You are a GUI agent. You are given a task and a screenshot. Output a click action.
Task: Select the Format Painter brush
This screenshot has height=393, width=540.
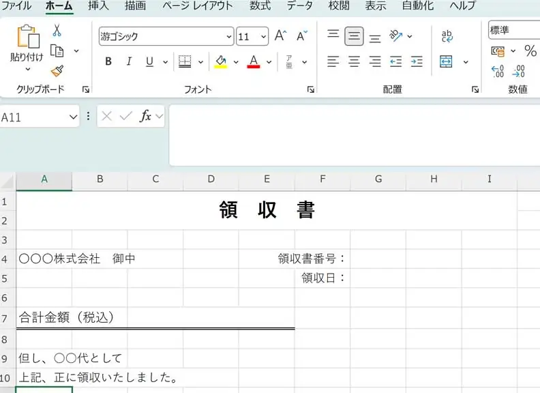point(57,71)
